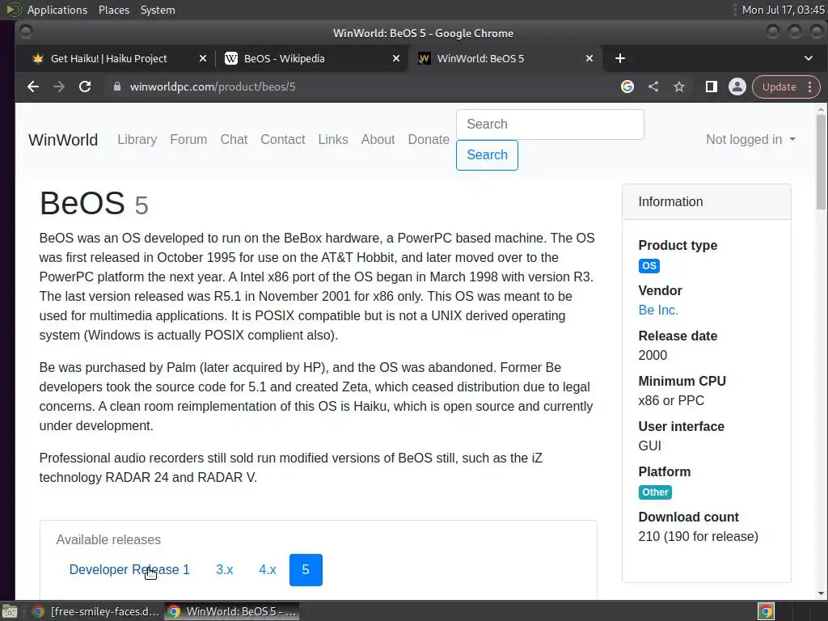Click the "210 (190 for release)" download count
The width and height of the screenshot is (828, 621).
coord(698,537)
